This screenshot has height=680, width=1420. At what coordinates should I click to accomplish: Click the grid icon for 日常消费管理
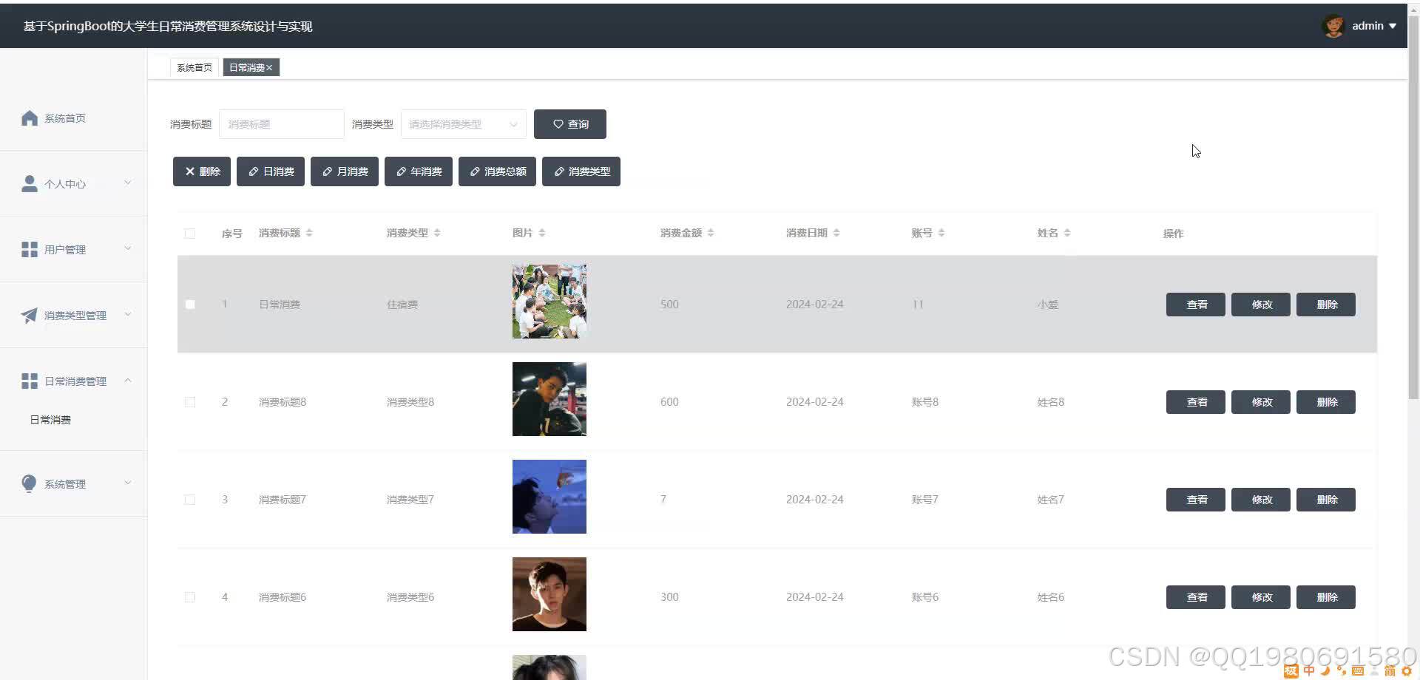30,381
